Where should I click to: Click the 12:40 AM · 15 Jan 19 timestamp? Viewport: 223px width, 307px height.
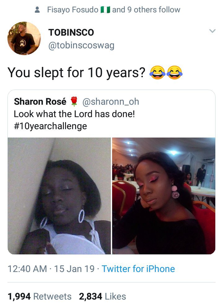click(51, 269)
